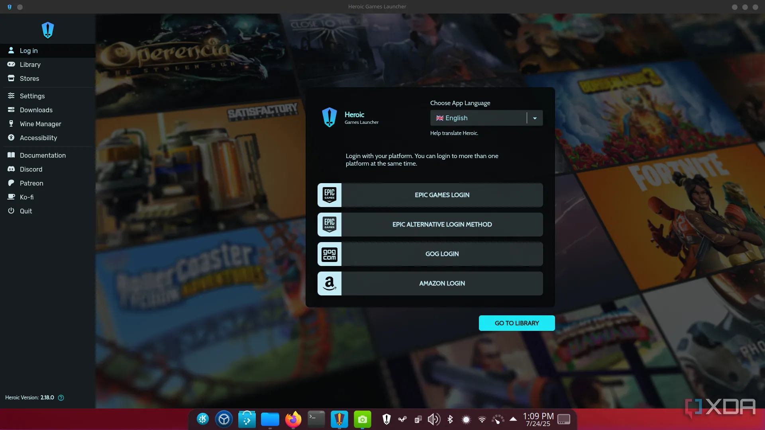Open the clock showing 1:09 PM
The image size is (765, 430).
[x=538, y=419]
